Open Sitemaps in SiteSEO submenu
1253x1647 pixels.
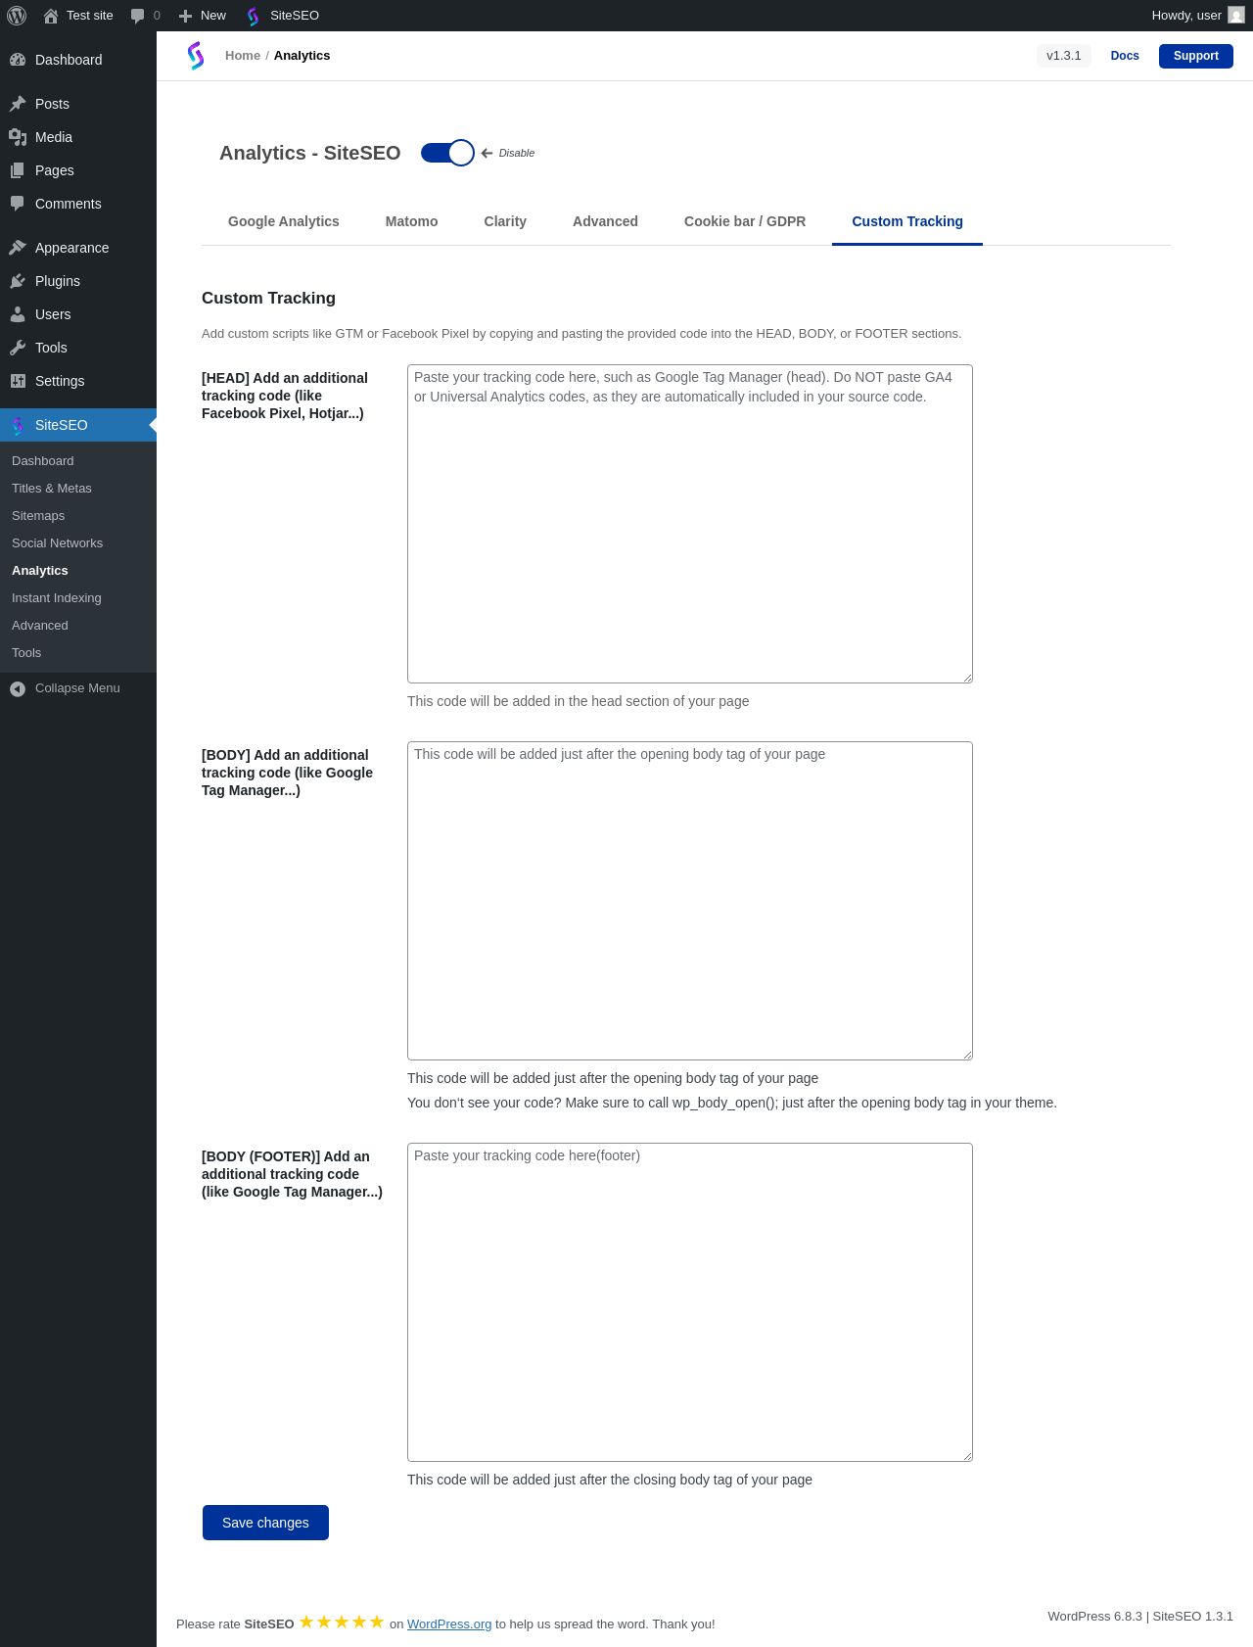point(38,516)
